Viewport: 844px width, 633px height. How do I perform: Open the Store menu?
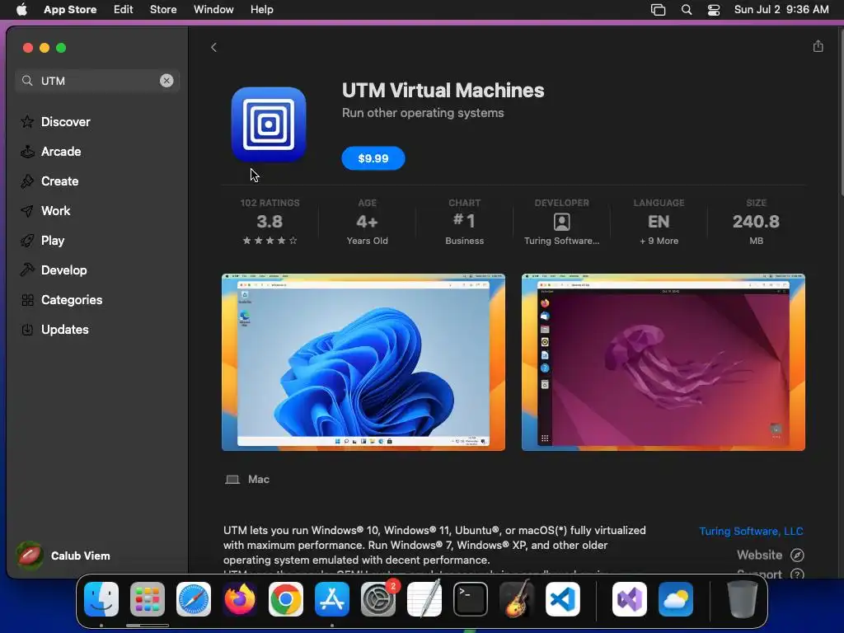point(163,10)
